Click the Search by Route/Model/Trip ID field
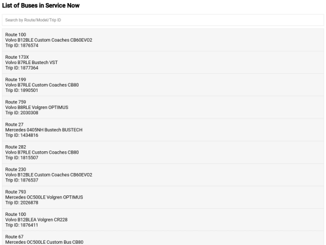Viewport: 326px width, 245px height. (163, 20)
